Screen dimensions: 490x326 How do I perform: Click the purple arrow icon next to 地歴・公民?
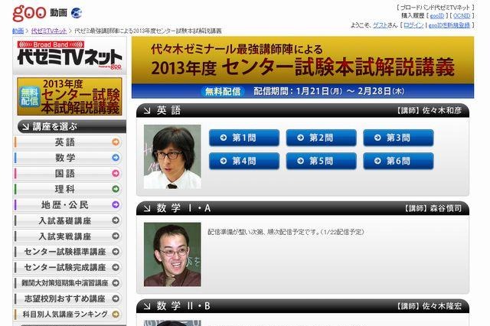[x=116, y=204]
